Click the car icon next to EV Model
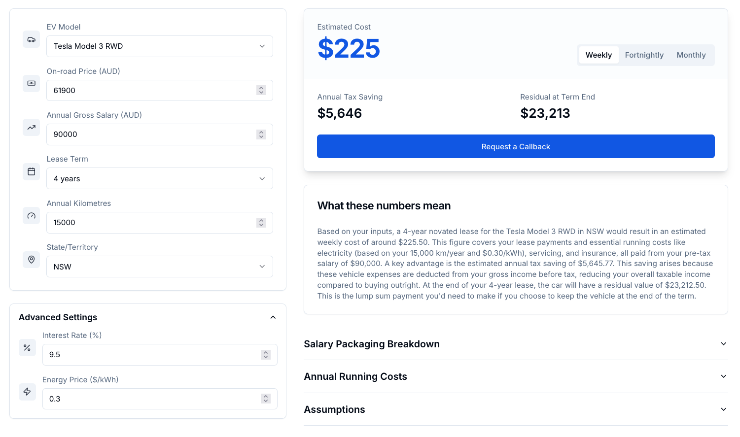 [x=31, y=39]
